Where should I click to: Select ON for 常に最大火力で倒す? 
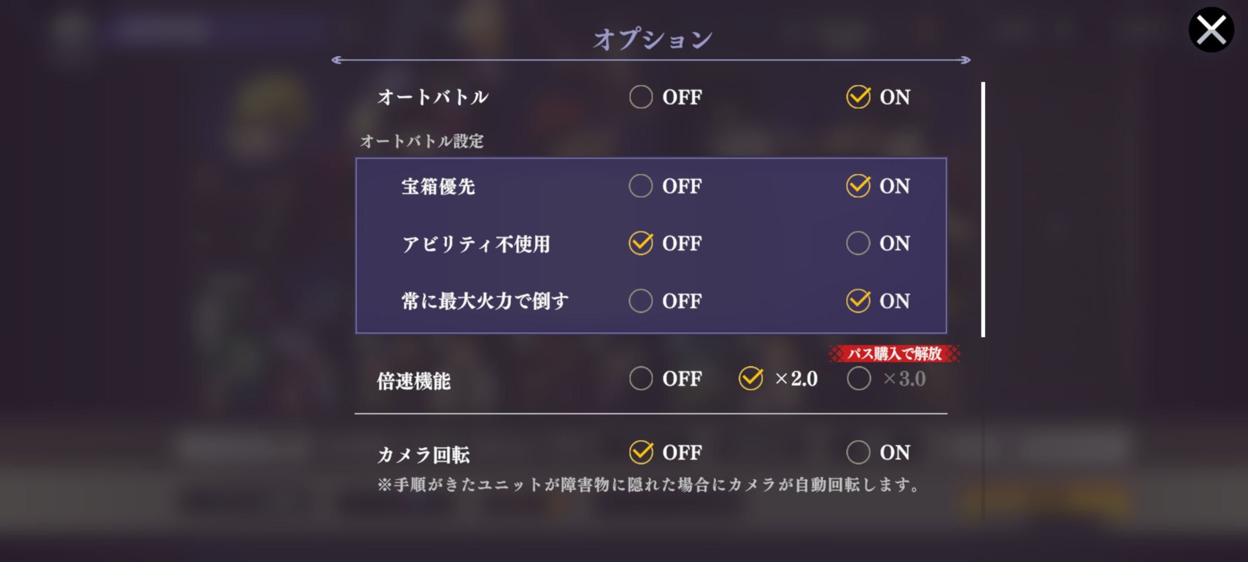[x=878, y=301]
